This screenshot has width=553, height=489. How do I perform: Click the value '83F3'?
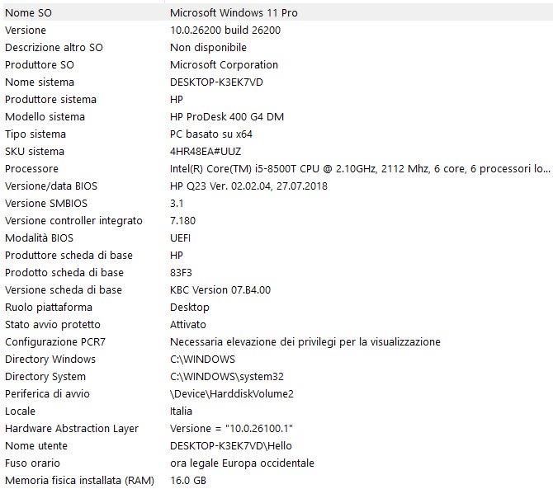181,272
